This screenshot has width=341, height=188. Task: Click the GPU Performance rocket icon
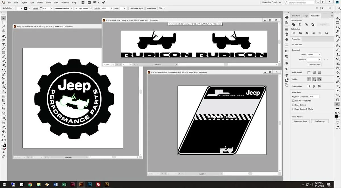tap(104, 3)
